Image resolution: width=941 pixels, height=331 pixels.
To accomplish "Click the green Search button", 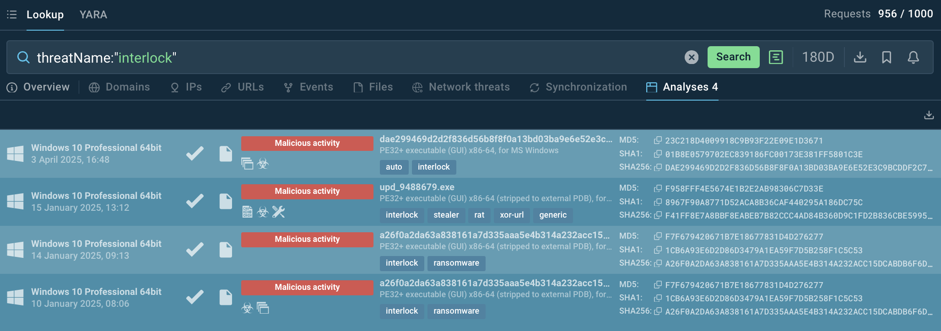I will (x=733, y=57).
